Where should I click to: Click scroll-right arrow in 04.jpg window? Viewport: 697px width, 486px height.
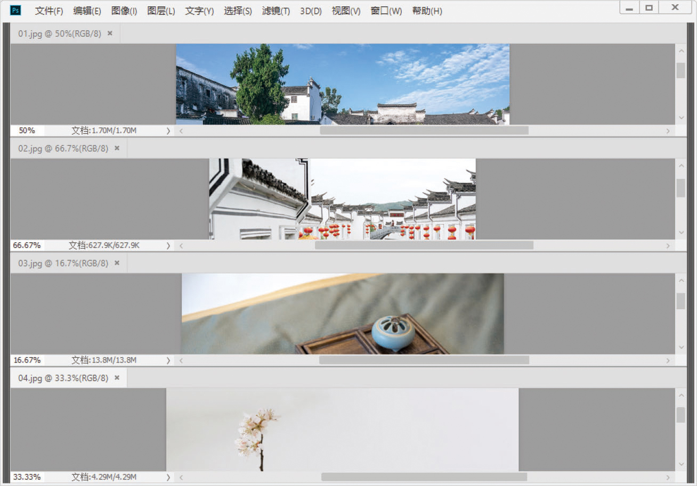point(668,477)
